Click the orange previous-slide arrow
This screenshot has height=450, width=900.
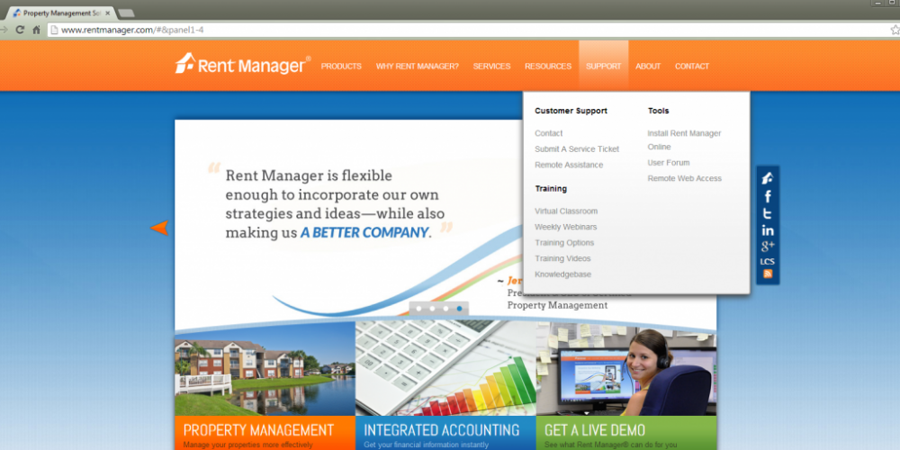coord(159,228)
